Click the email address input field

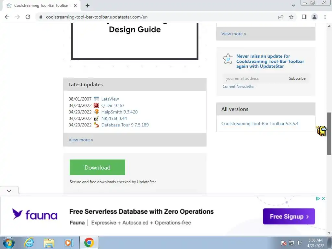coord(254,78)
